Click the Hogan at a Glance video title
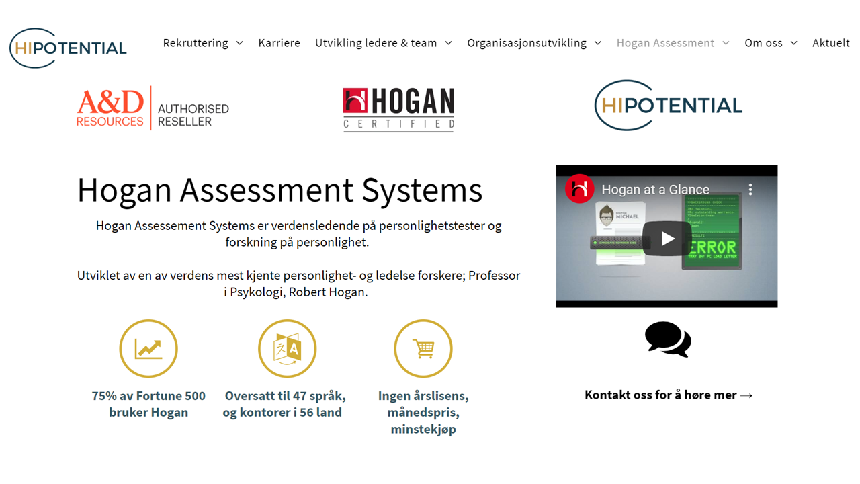 click(656, 189)
